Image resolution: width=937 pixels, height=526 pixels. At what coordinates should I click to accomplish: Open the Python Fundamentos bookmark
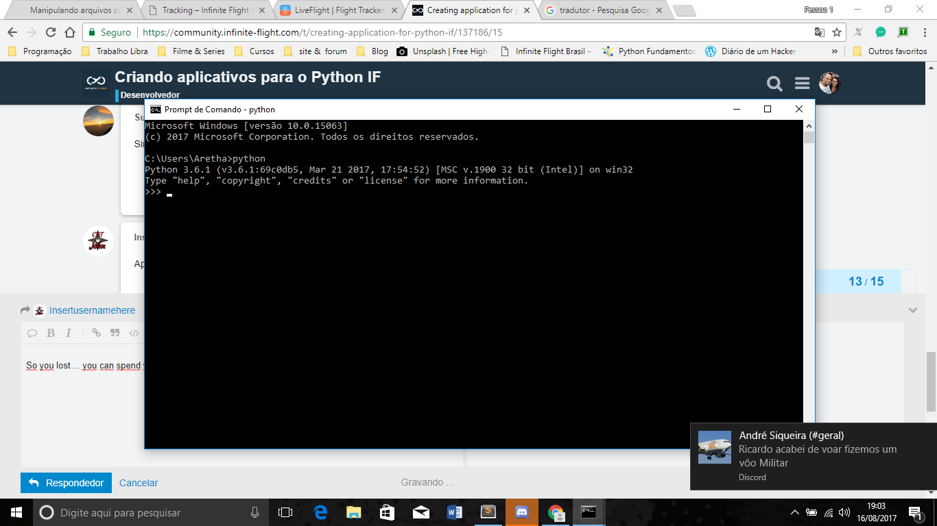(649, 51)
